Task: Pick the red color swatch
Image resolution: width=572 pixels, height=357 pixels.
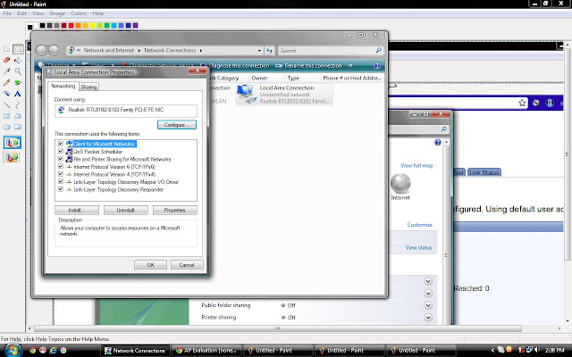Action: 71,26
